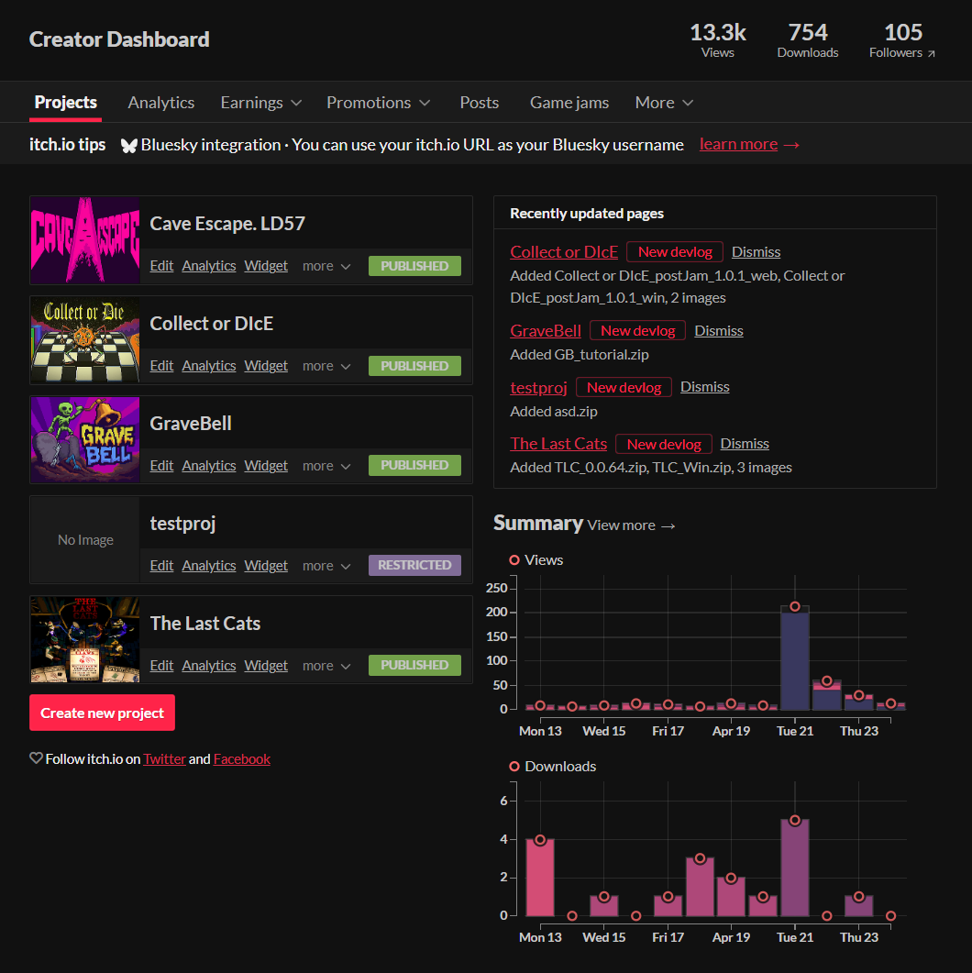Expand more options for Collect or DIcE
Image resolution: width=972 pixels, height=973 pixels.
coord(326,366)
